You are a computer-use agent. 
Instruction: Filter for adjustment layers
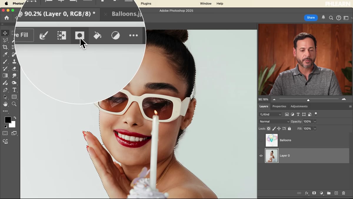[292, 114]
